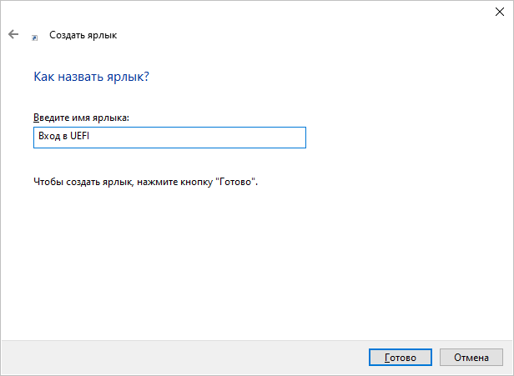The height and width of the screenshot is (376, 514).
Task: Click the shortcut name field with 'Вход в UEFI'
Action: coord(170,138)
